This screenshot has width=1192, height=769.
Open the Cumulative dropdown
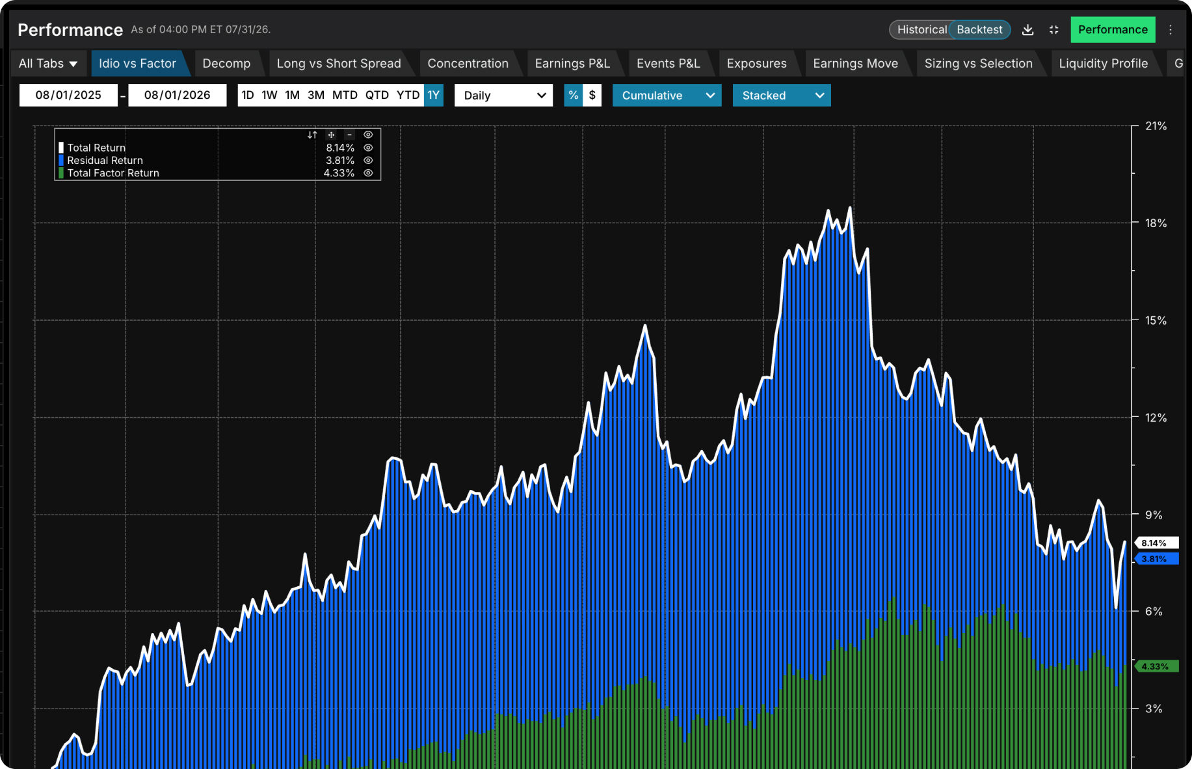667,96
